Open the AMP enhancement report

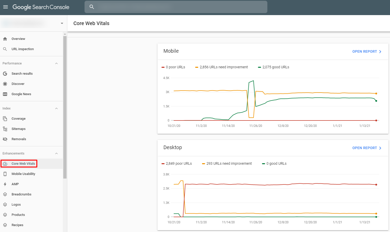coord(15,184)
